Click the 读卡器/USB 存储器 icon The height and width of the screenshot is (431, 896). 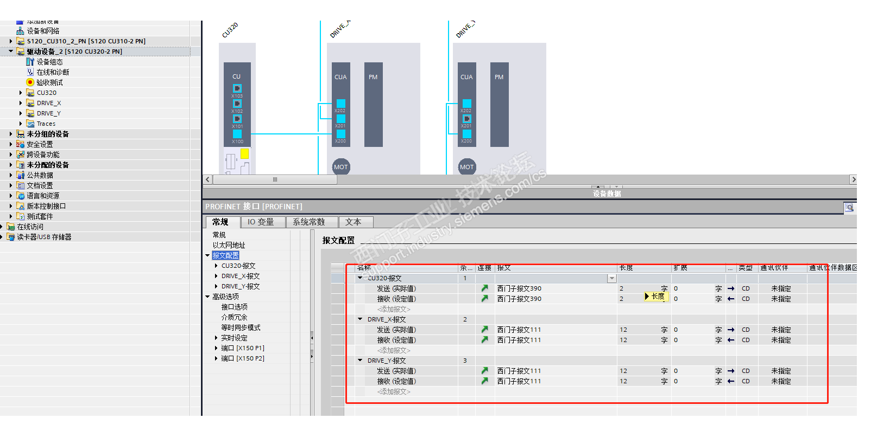[x=10, y=237]
